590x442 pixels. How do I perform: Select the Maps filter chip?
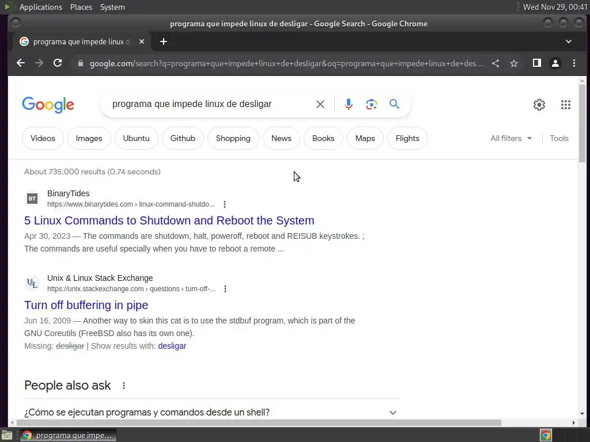click(x=365, y=138)
